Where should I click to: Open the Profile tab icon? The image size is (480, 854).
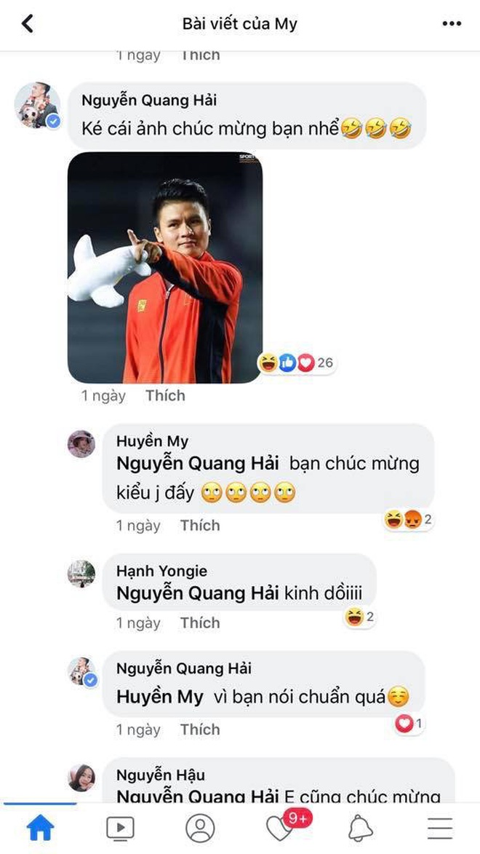tap(200, 828)
